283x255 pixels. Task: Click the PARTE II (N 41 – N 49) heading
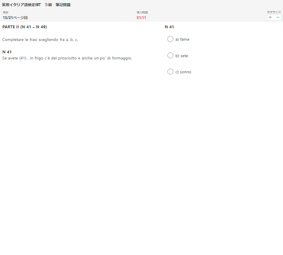[25, 27]
